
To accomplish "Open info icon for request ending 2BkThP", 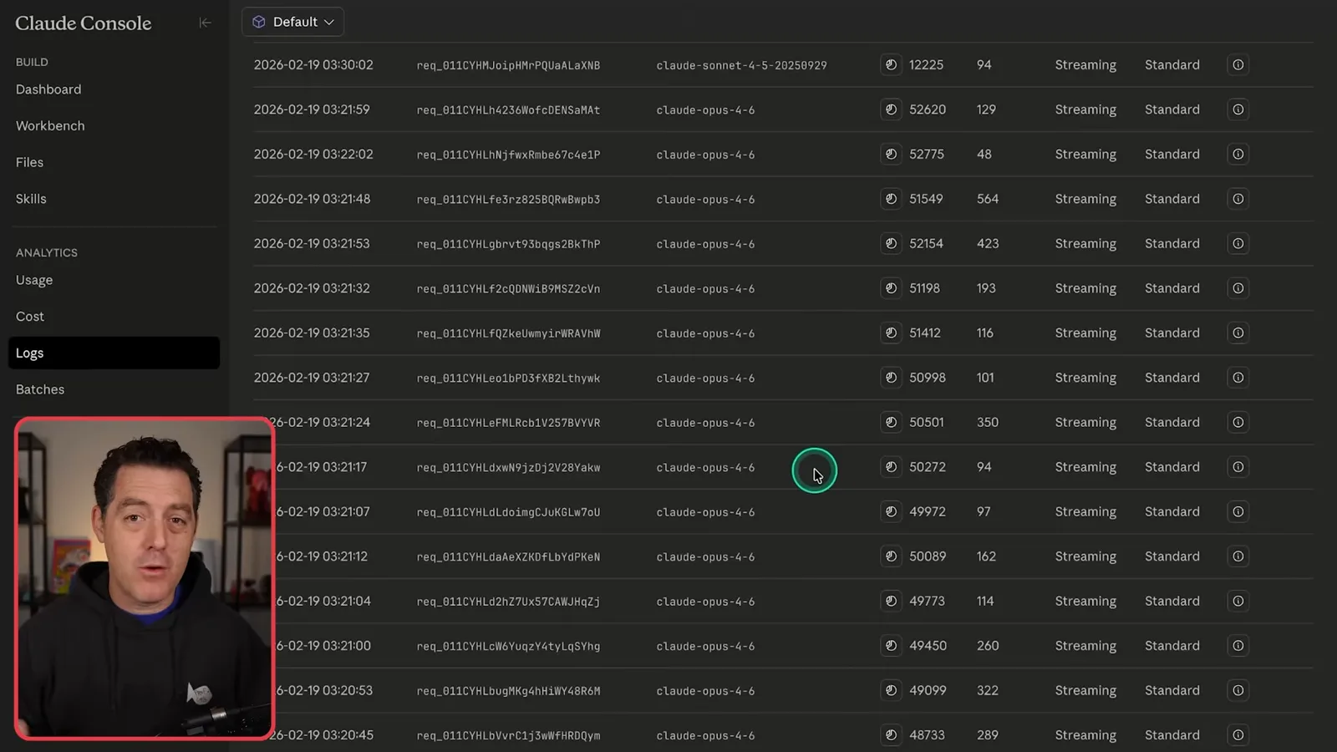I will (1238, 243).
